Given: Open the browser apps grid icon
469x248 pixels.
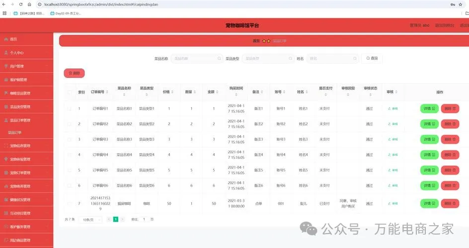Looking at the screenshot, I should [4, 13].
